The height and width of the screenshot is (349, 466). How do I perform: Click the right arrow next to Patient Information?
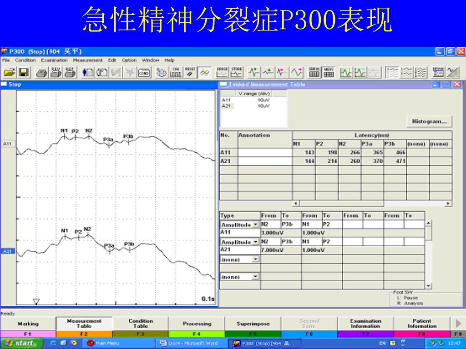[x=458, y=324]
